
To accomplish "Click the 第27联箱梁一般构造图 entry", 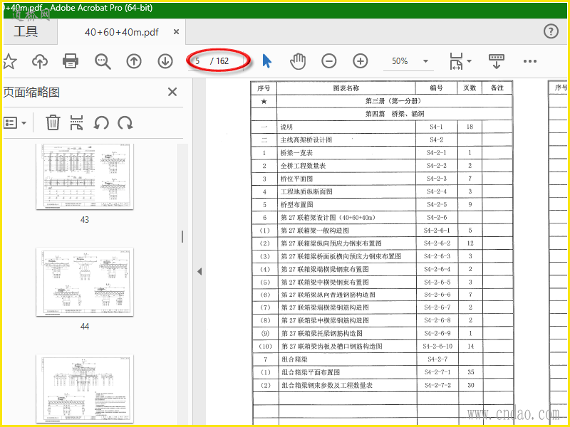I will 315,231.
